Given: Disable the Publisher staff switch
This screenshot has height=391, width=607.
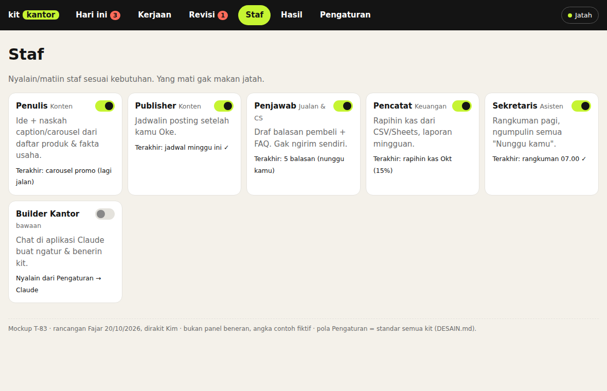Looking at the screenshot, I should pos(224,106).
